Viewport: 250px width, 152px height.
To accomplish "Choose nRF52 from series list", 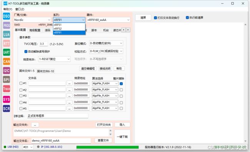I will coord(69,28).
